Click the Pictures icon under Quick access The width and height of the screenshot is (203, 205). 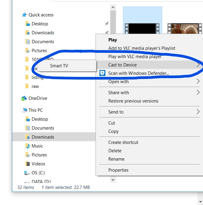[27, 51]
